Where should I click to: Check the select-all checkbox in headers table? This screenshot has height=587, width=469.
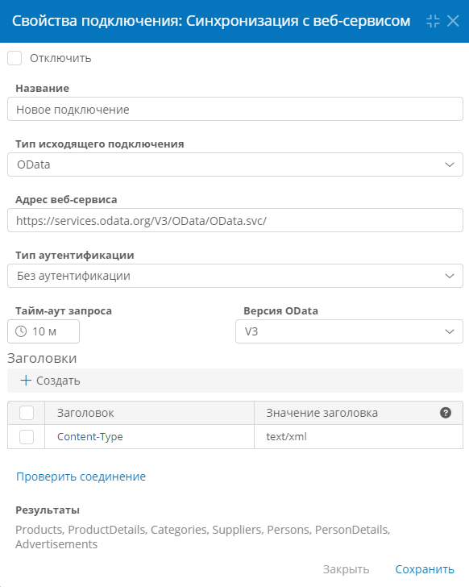[27, 413]
